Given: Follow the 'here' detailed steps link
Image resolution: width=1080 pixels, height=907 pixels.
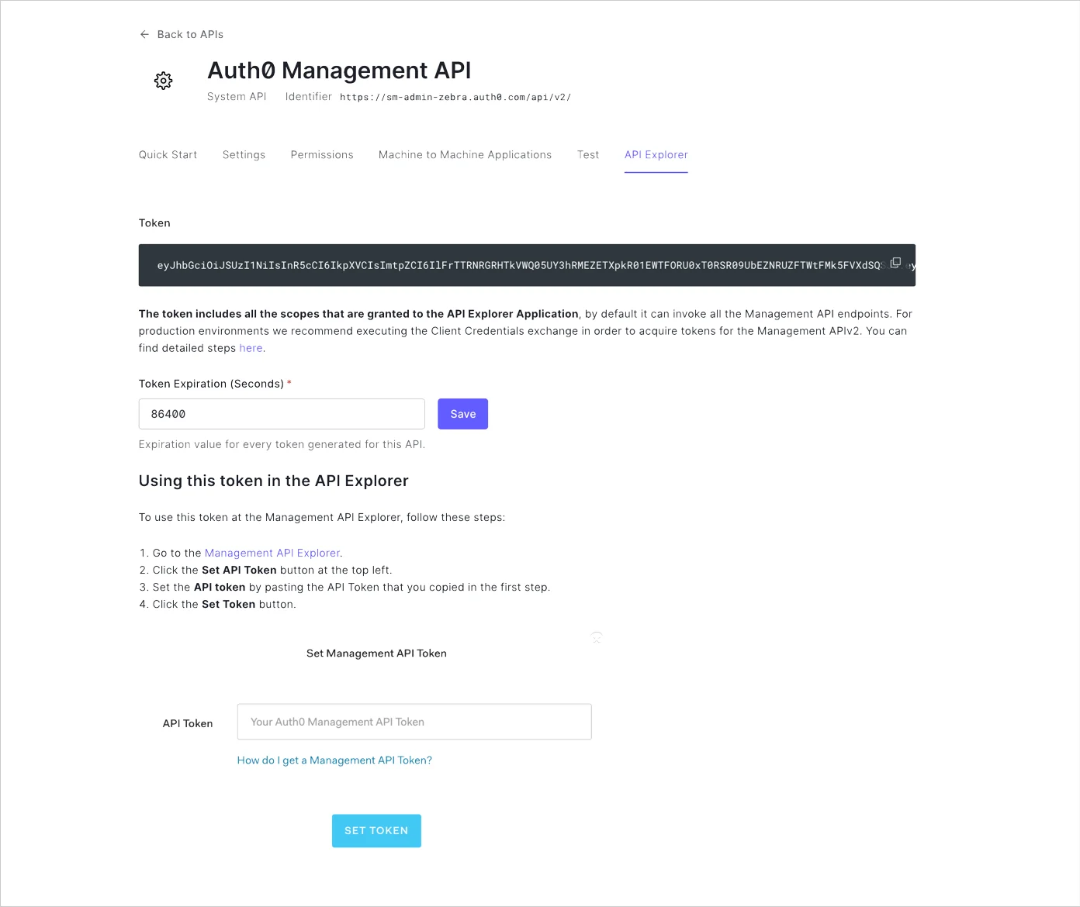Looking at the screenshot, I should (x=251, y=348).
